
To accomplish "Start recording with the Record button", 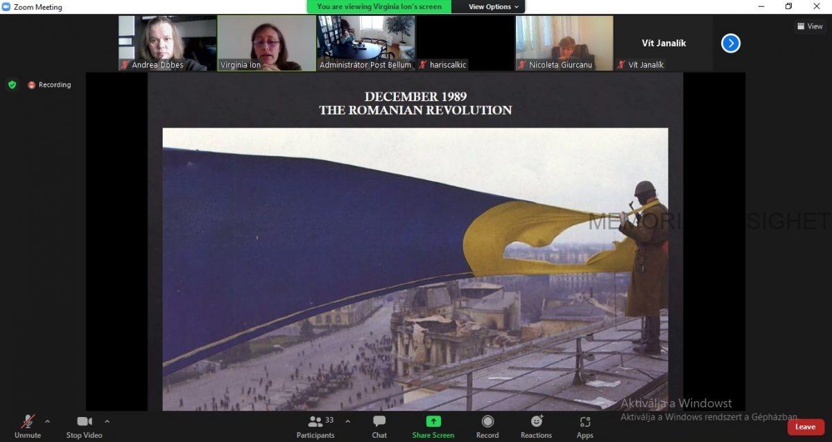I will pos(487,426).
